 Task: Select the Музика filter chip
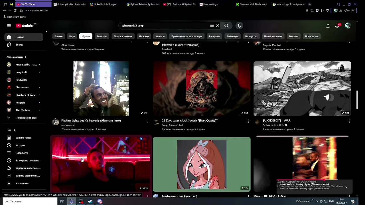(x=86, y=36)
